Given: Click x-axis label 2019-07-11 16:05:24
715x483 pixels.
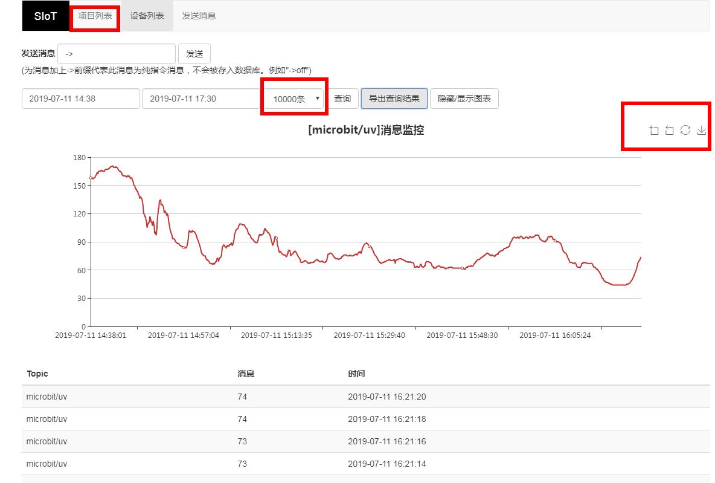Looking at the screenshot, I should point(555,335).
